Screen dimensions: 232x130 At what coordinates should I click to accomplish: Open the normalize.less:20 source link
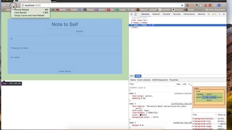pyautogui.click(x=182, y=123)
